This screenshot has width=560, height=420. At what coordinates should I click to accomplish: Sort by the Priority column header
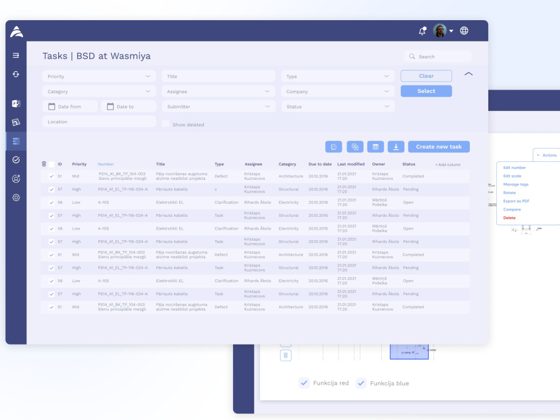pyautogui.click(x=80, y=164)
